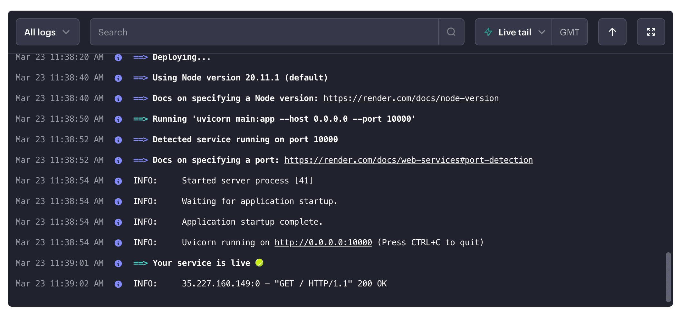Open the port-detection docs link
This screenshot has width=681, height=317.
[x=408, y=160]
